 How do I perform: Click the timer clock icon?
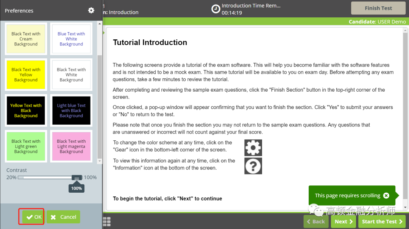tap(215, 9)
